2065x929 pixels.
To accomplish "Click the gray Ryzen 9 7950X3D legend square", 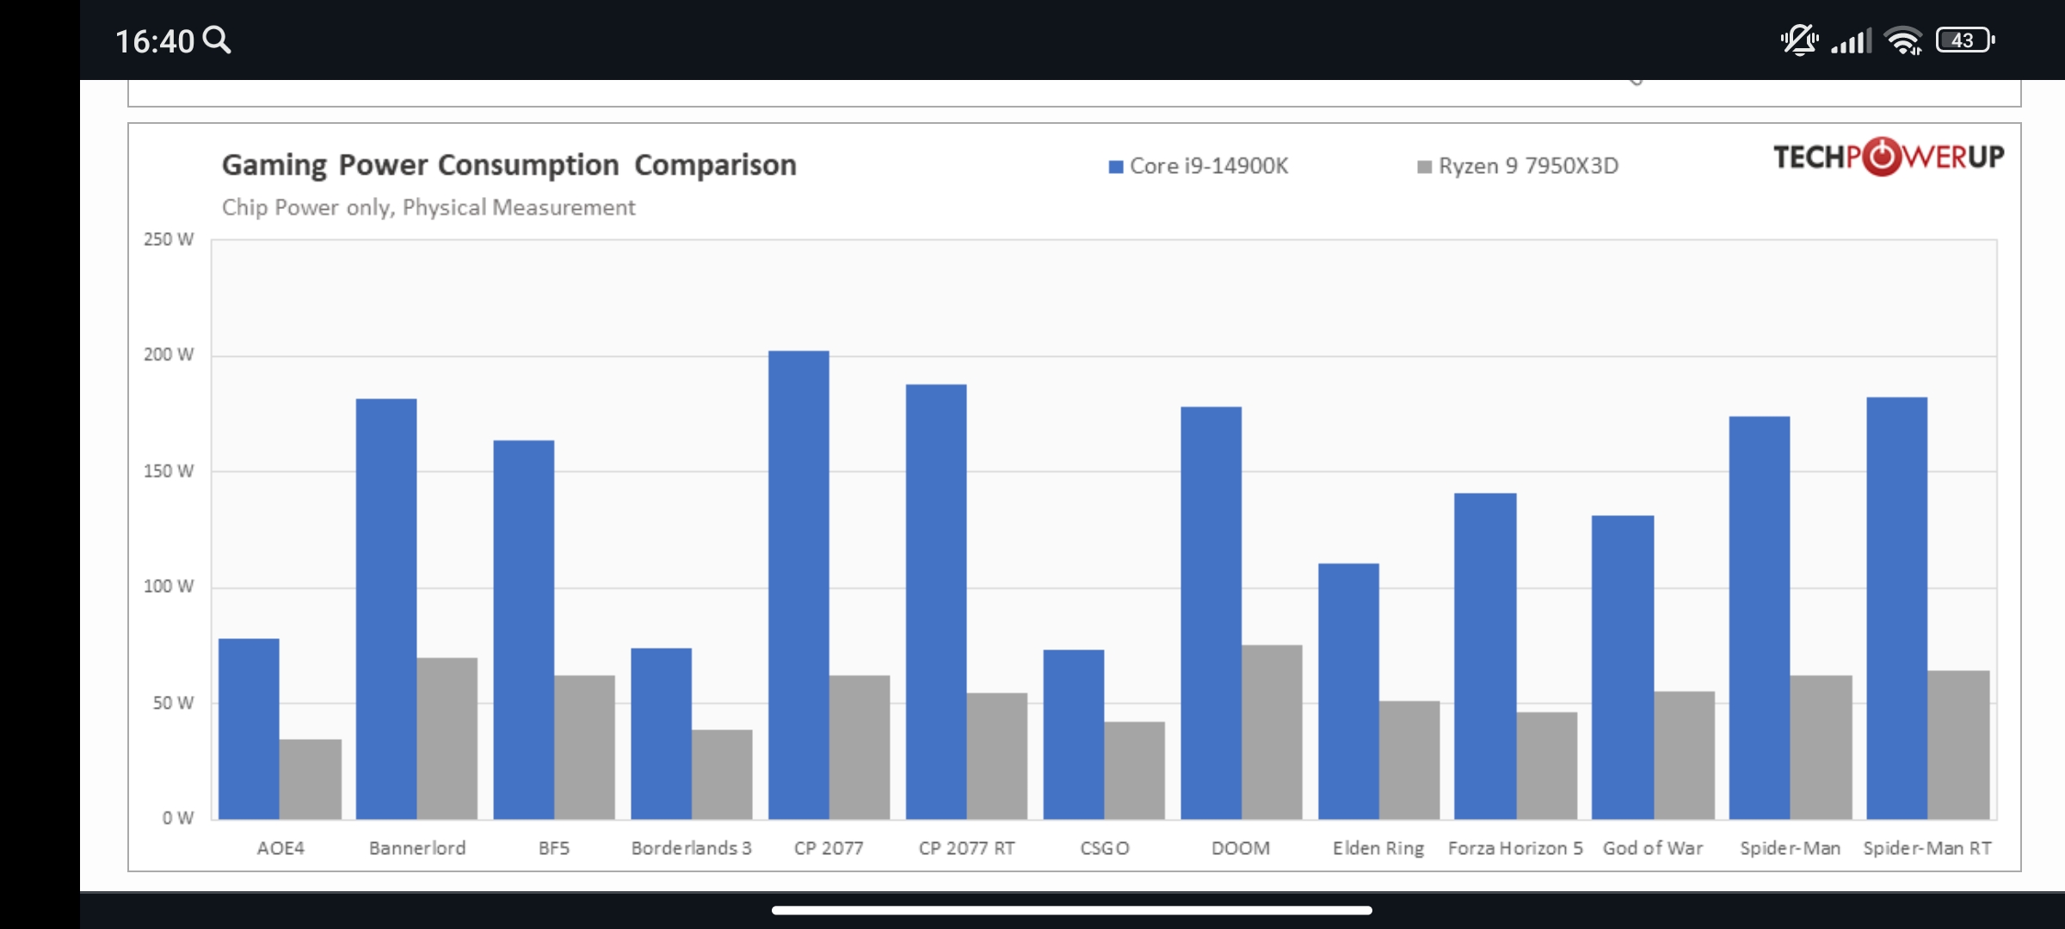I will tap(1424, 167).
